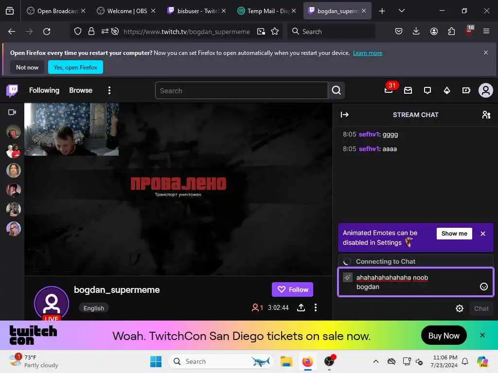498x373 pixels.
Task: Click the Firefox toolbar Search box
Action: tap(331, 32)
